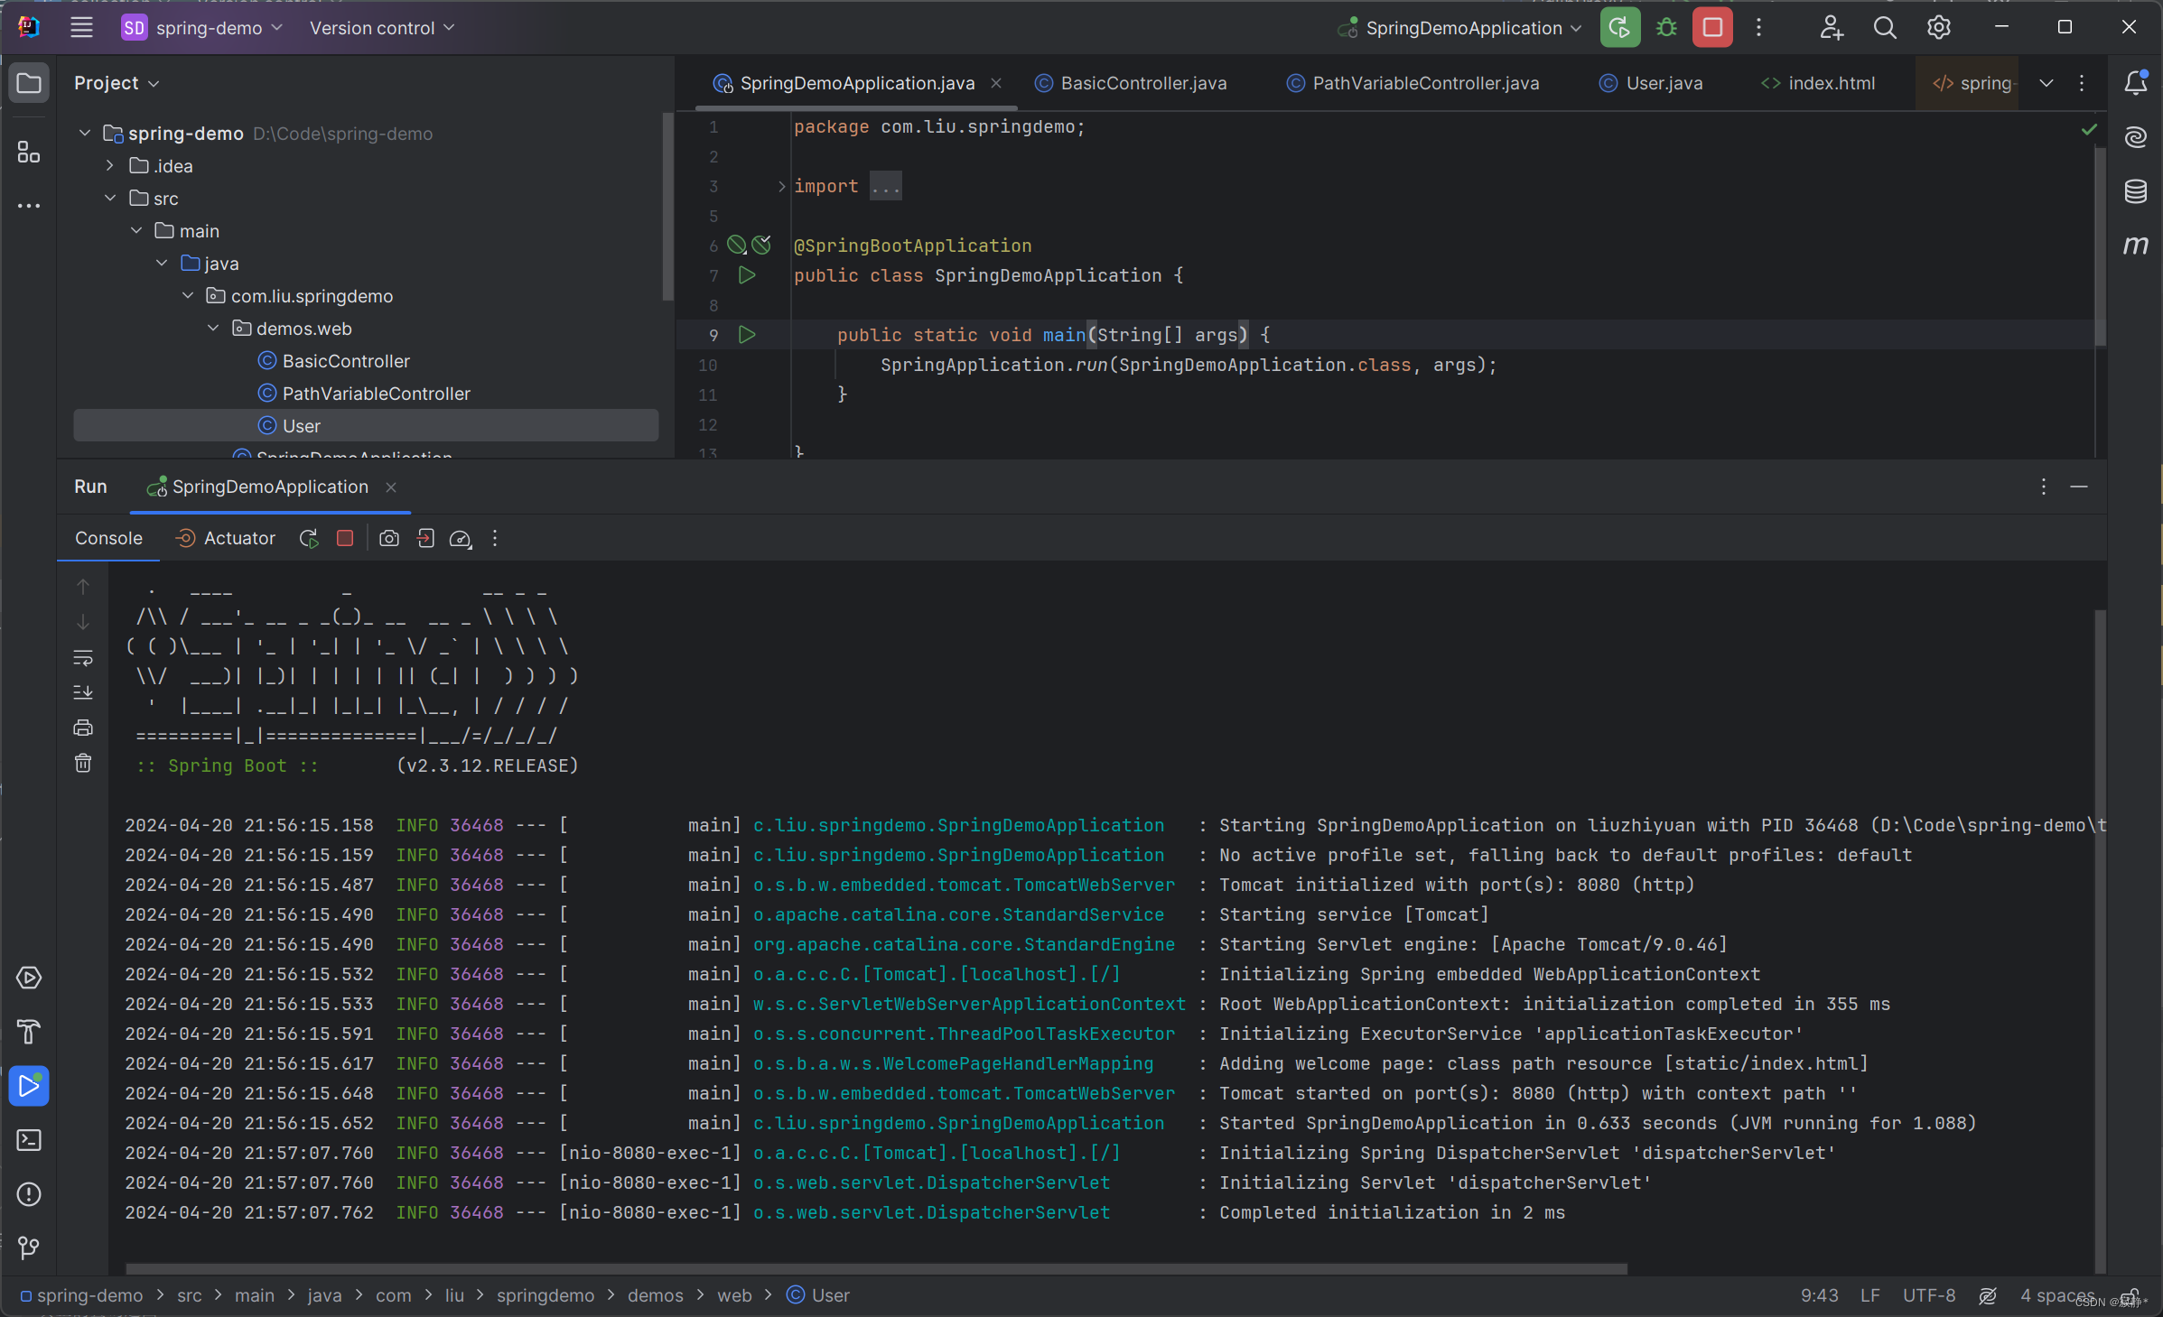Collapse the demos.web package

coord(214,329)
